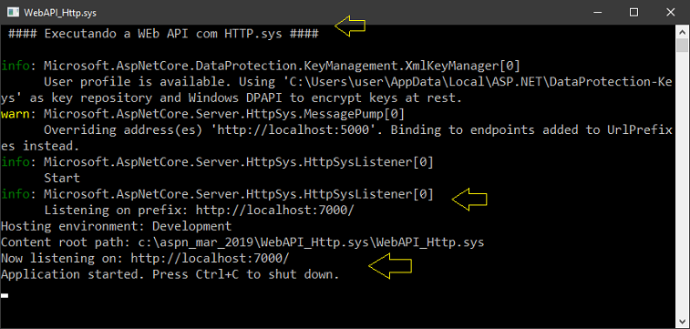Click the 'Content root path' line
Screen dimensions: 690x329
pos(242,242)
